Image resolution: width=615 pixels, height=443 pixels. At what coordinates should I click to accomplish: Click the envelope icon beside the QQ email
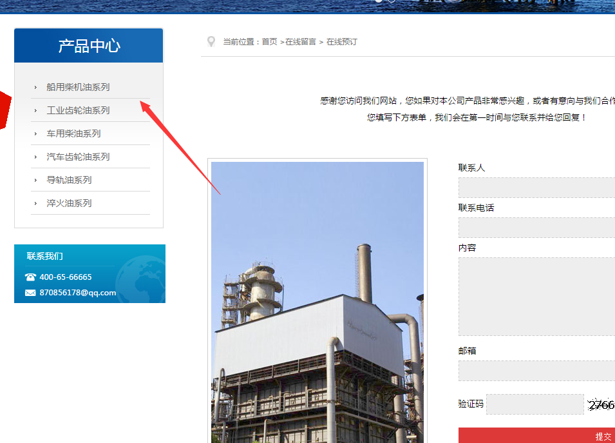click(x=30, y=293)
